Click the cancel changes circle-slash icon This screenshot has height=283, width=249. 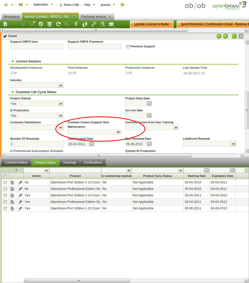(x=41, y=24)
